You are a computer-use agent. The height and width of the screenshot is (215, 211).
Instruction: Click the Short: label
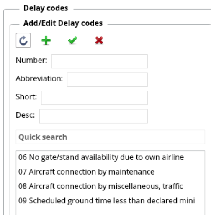click(26, 97)
